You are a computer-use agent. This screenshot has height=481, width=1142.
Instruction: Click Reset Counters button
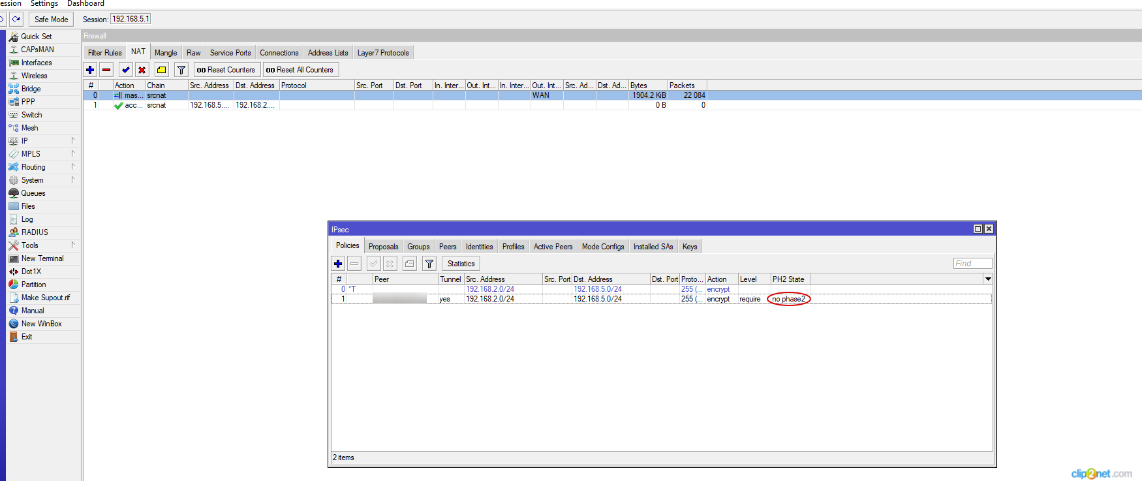pyautogui.click(x=226, y=70)
